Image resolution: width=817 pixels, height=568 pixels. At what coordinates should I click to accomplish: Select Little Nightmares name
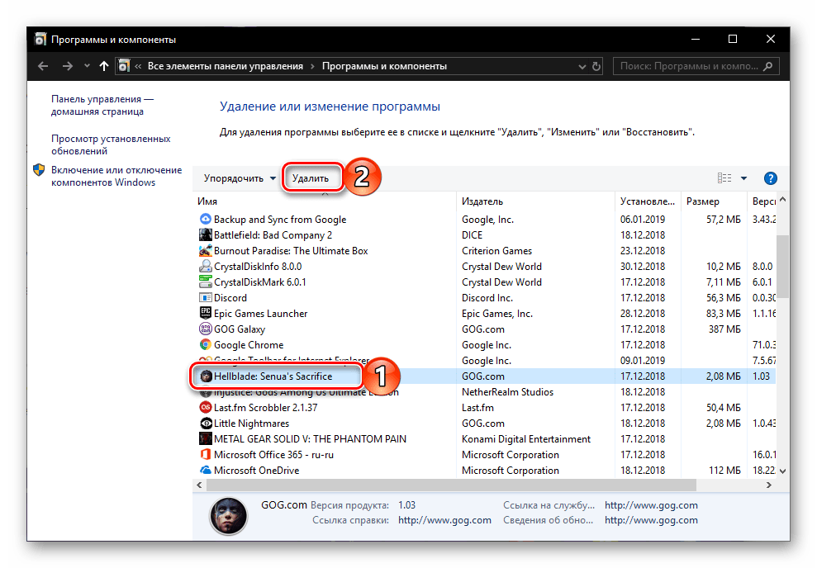click(251, 424)
